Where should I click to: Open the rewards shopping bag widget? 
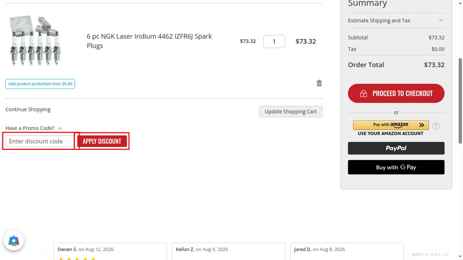[x=14, y=241]
